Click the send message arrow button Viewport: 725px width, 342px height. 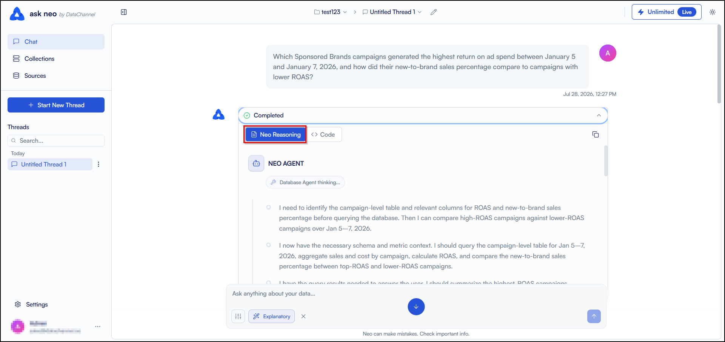pyautogui.click(x=594, y=316)
